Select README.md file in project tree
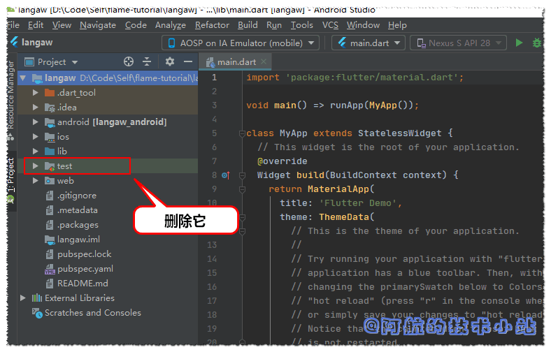 (83, 284)
